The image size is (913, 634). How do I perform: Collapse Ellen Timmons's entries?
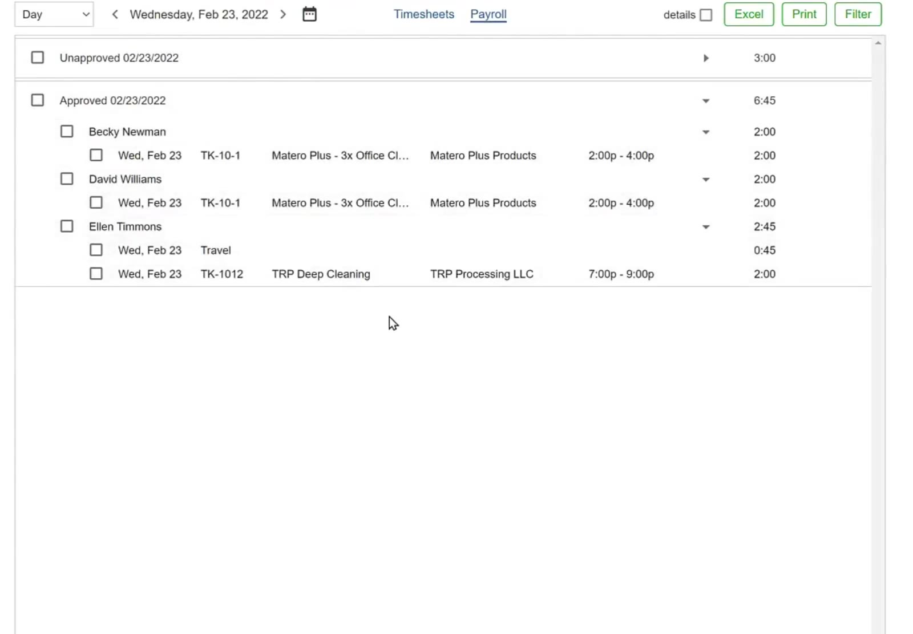pos(706,227)
